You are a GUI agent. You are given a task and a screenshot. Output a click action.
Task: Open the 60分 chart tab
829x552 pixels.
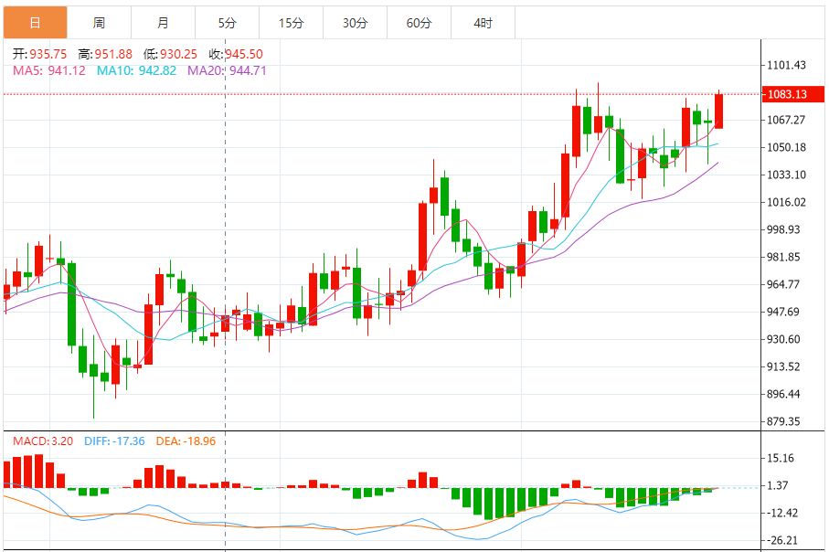pos(419,23)
